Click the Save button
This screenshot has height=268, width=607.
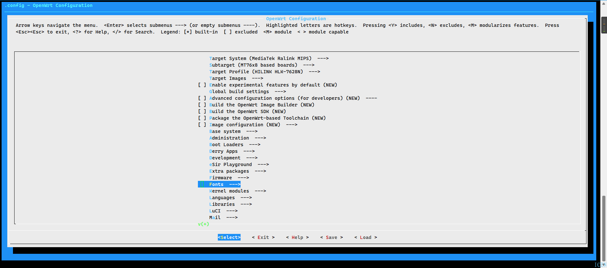pyautogui.click(x=331, y=237)
